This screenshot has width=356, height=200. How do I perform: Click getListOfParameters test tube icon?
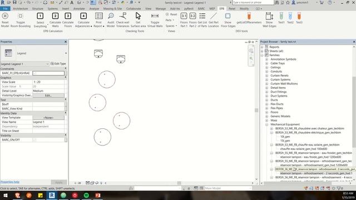(249, 16)
